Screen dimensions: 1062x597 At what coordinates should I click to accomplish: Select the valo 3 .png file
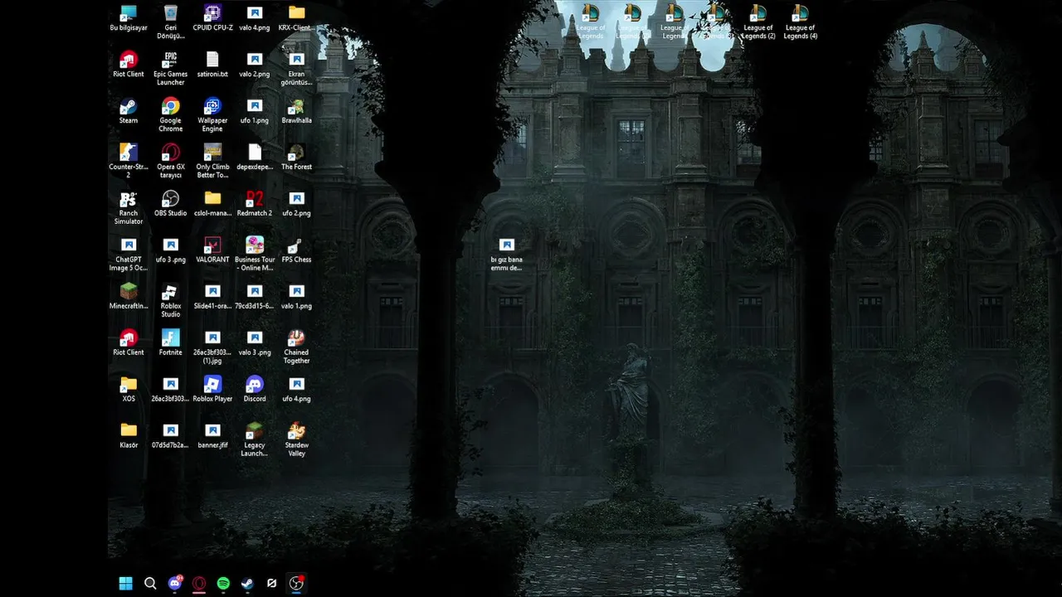[255, 343]
